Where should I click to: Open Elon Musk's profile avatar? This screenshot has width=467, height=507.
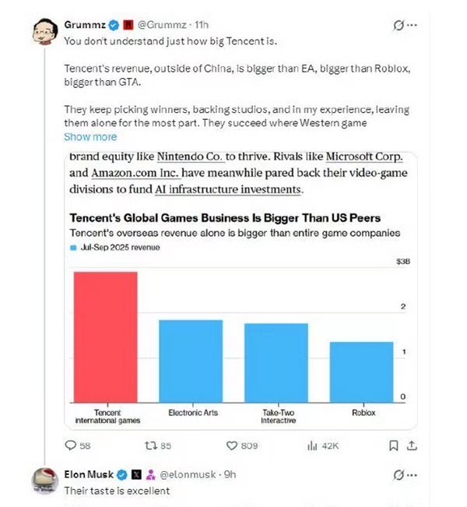[44, 481]
